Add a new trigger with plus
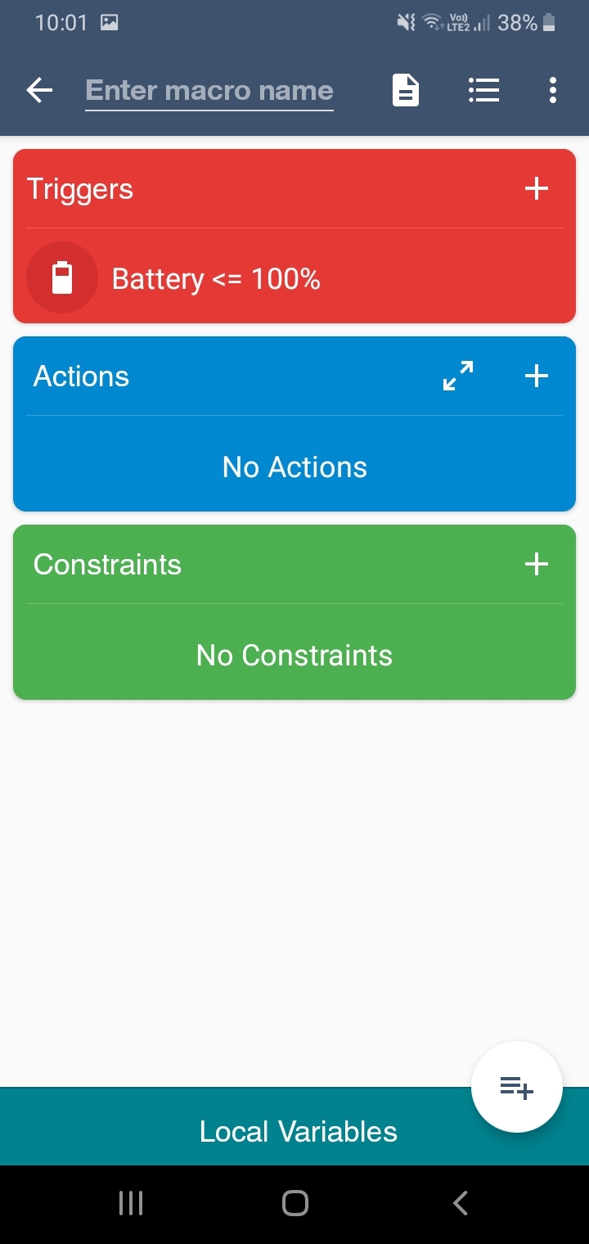589x1244 pixels. 536,189
